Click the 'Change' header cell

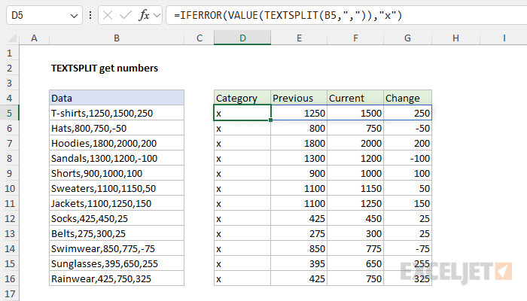408,98
